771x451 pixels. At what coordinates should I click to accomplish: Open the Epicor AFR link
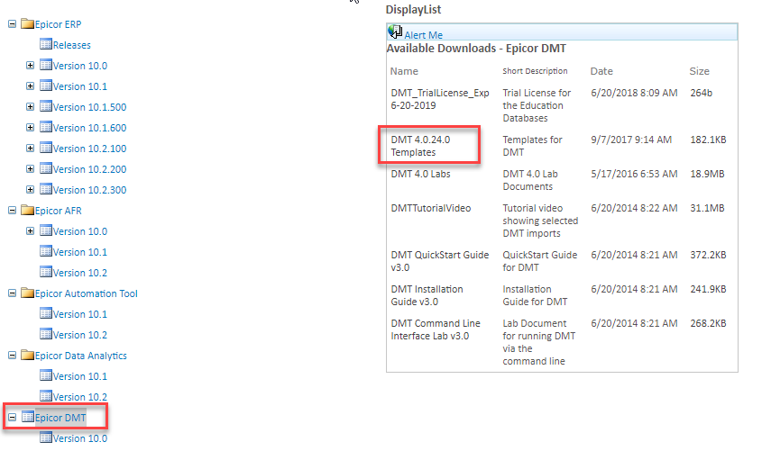[x=59, y=211]
